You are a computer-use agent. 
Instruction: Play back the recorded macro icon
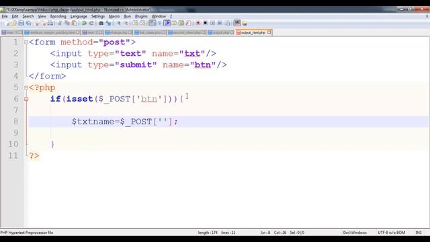tap(212, 24)
